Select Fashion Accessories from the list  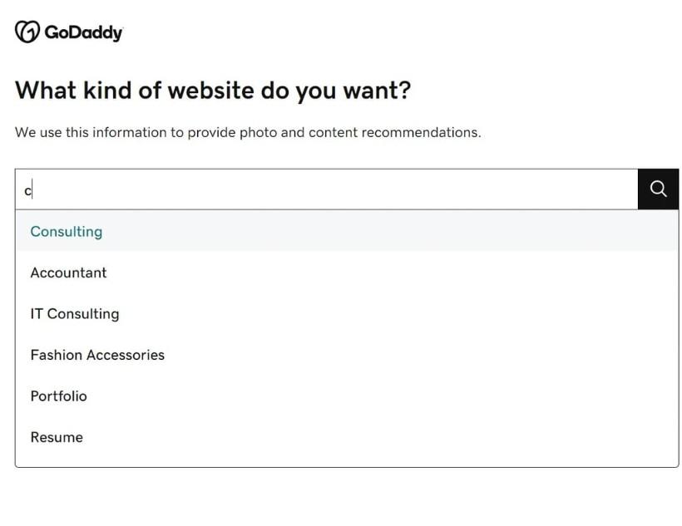pyautogui.click(x=97, y=355)
